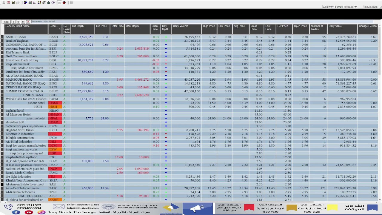This screenshot has width=382, height=215.
Task: Click the grey column-grid icon at toolbar end
Action: [x=72, y=2]
